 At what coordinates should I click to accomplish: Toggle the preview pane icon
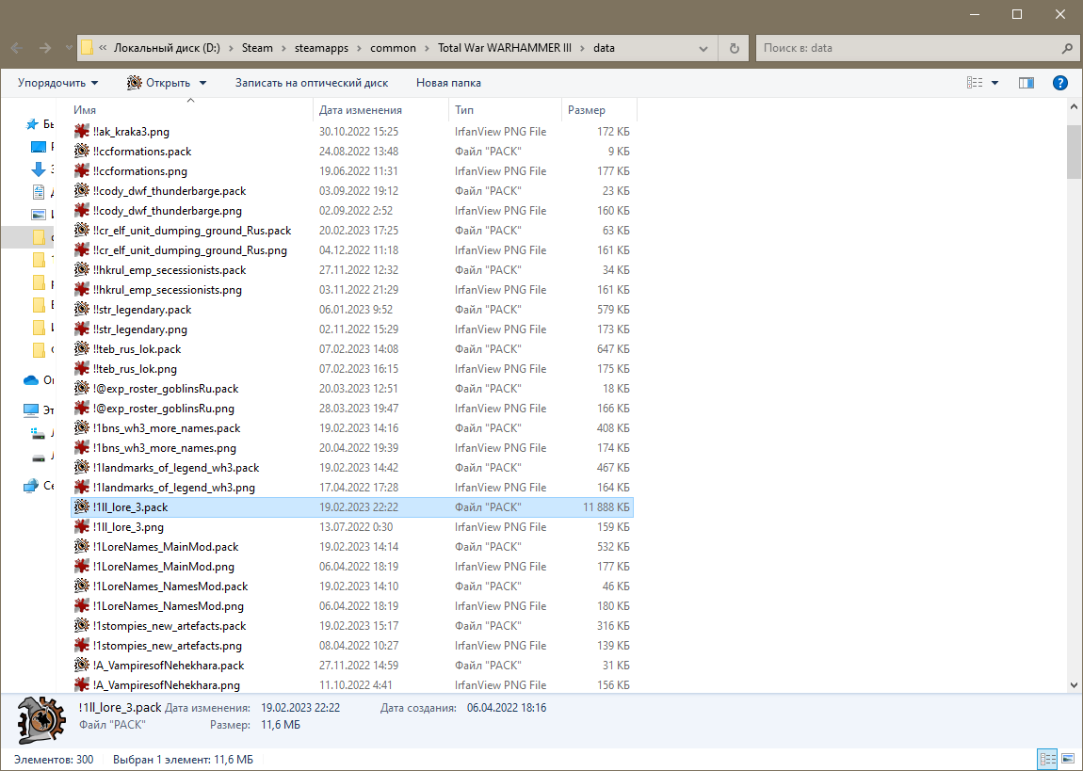pyautogui.click(x=1026, y=83)
